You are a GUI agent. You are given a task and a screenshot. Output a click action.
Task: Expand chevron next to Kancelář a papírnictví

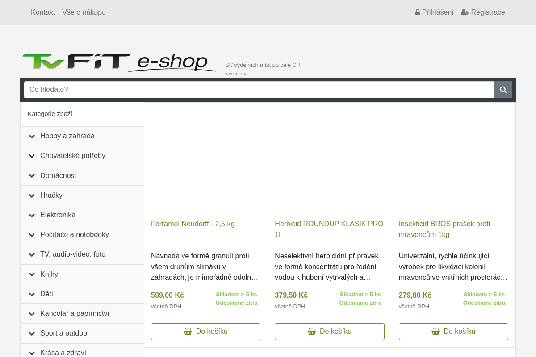(32, 313)
